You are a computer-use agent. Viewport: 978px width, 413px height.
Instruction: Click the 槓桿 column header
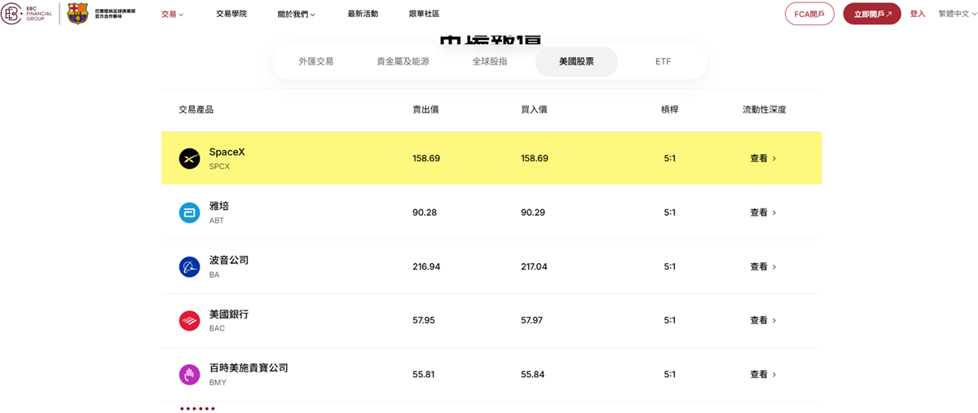pos(669,109)
